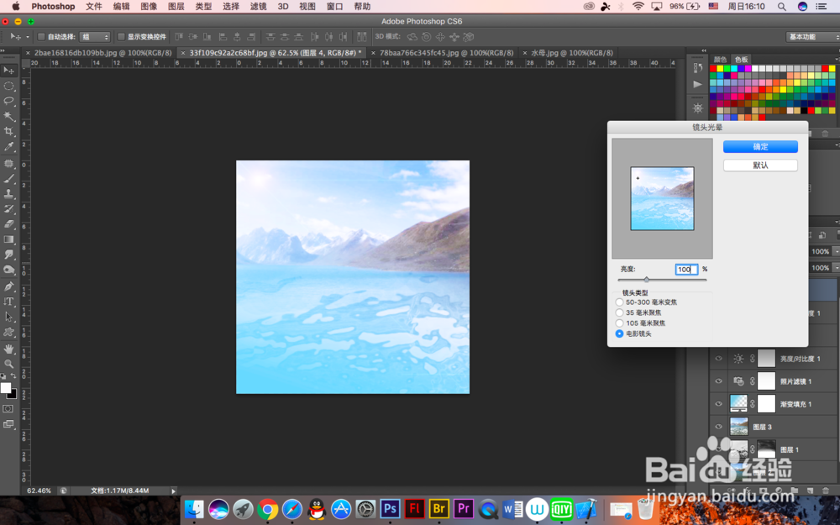Select the Hand tool
Viewport: 840px width, 525px height.
coord(8,349)
